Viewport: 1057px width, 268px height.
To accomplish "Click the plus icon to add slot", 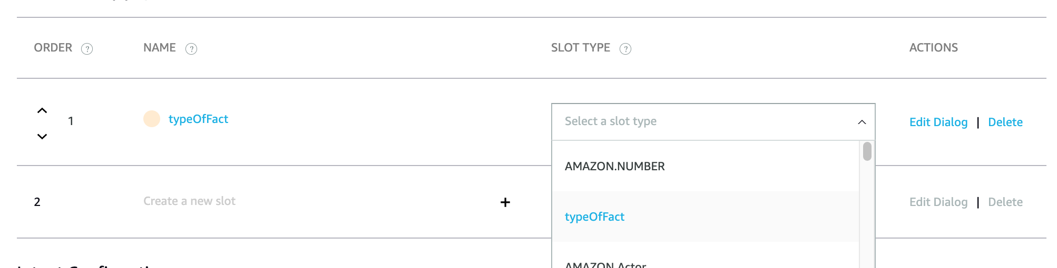I will [505, 202].
